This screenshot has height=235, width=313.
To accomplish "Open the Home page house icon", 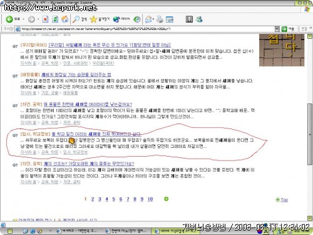I will point(65,19).
